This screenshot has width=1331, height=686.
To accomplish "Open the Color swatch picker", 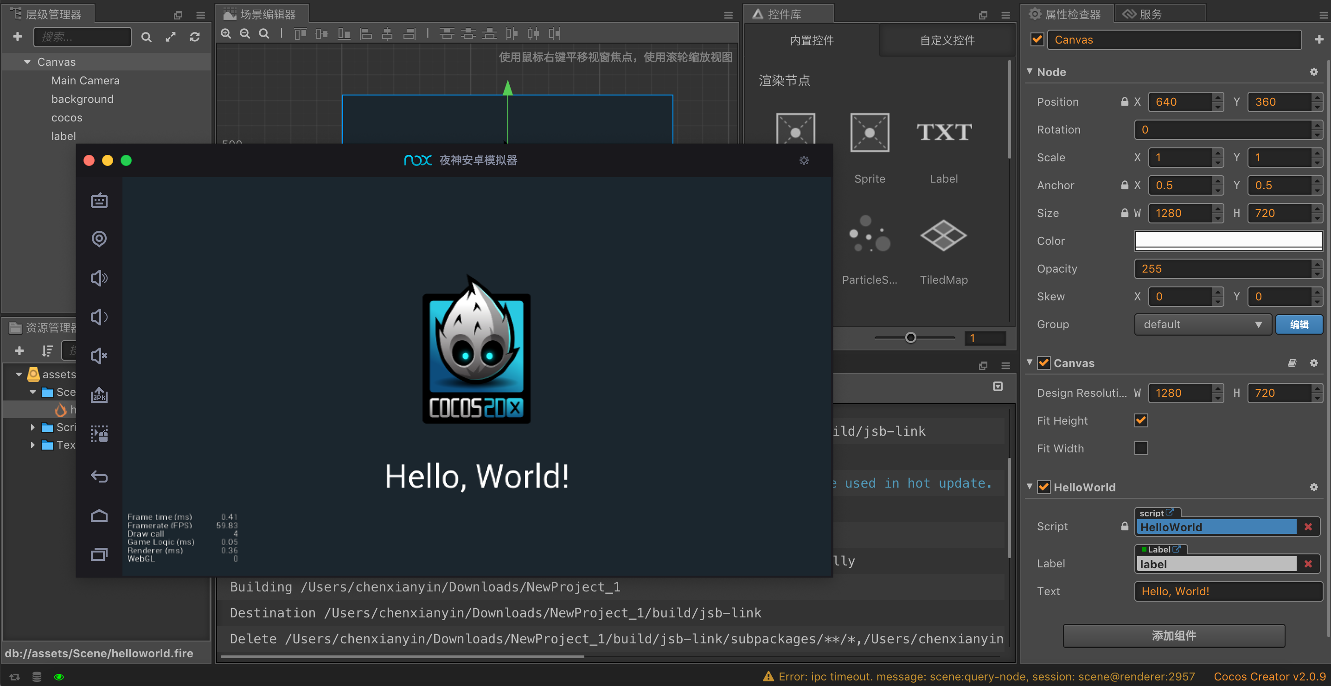I will [1228, 241].
